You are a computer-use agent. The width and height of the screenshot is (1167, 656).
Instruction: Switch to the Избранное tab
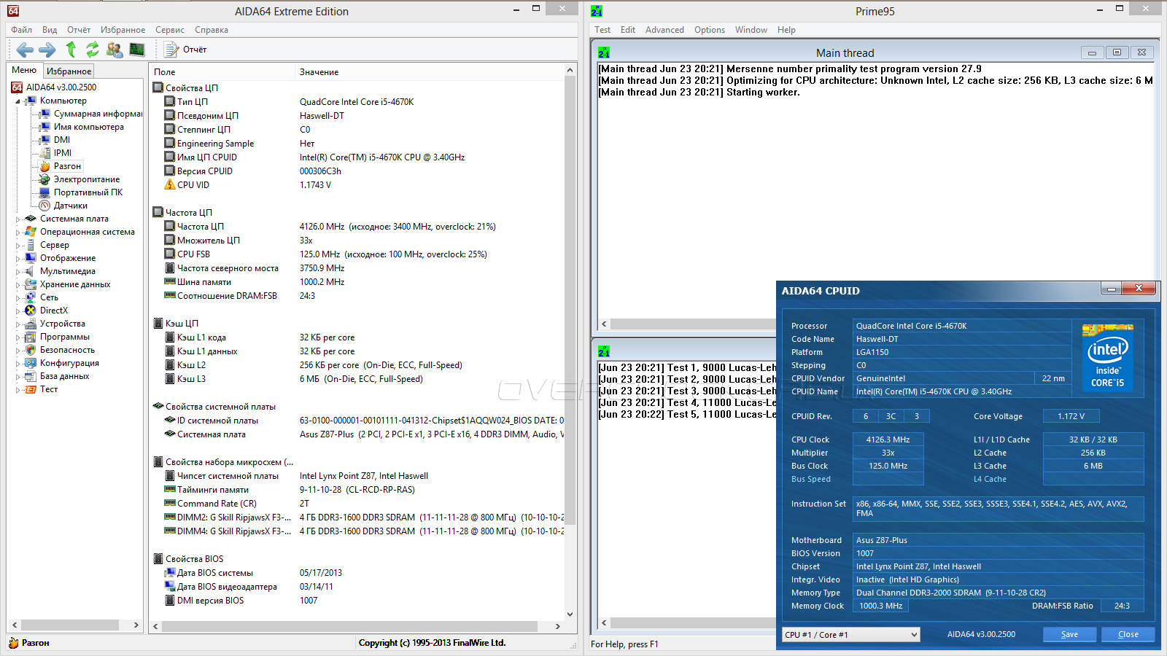tap(69, 71)
